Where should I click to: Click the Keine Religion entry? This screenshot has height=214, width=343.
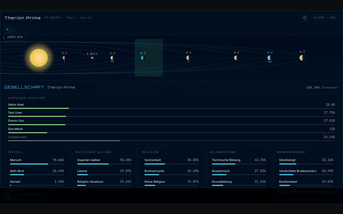171,183
